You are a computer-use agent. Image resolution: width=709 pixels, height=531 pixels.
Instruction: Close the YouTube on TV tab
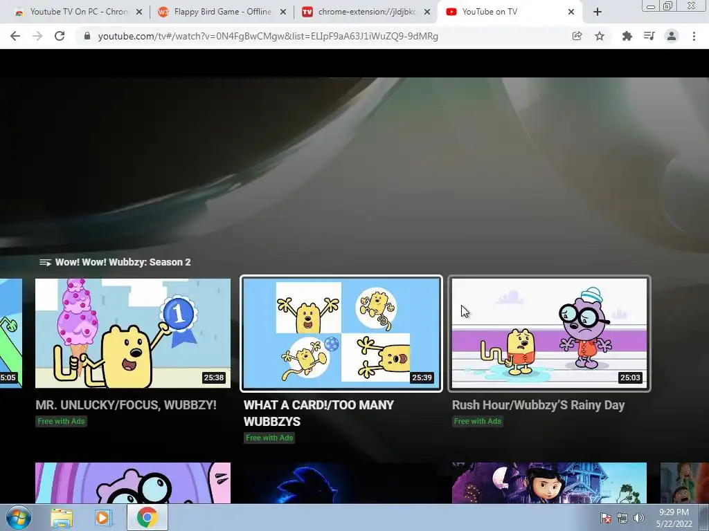(x=571, y=12)
